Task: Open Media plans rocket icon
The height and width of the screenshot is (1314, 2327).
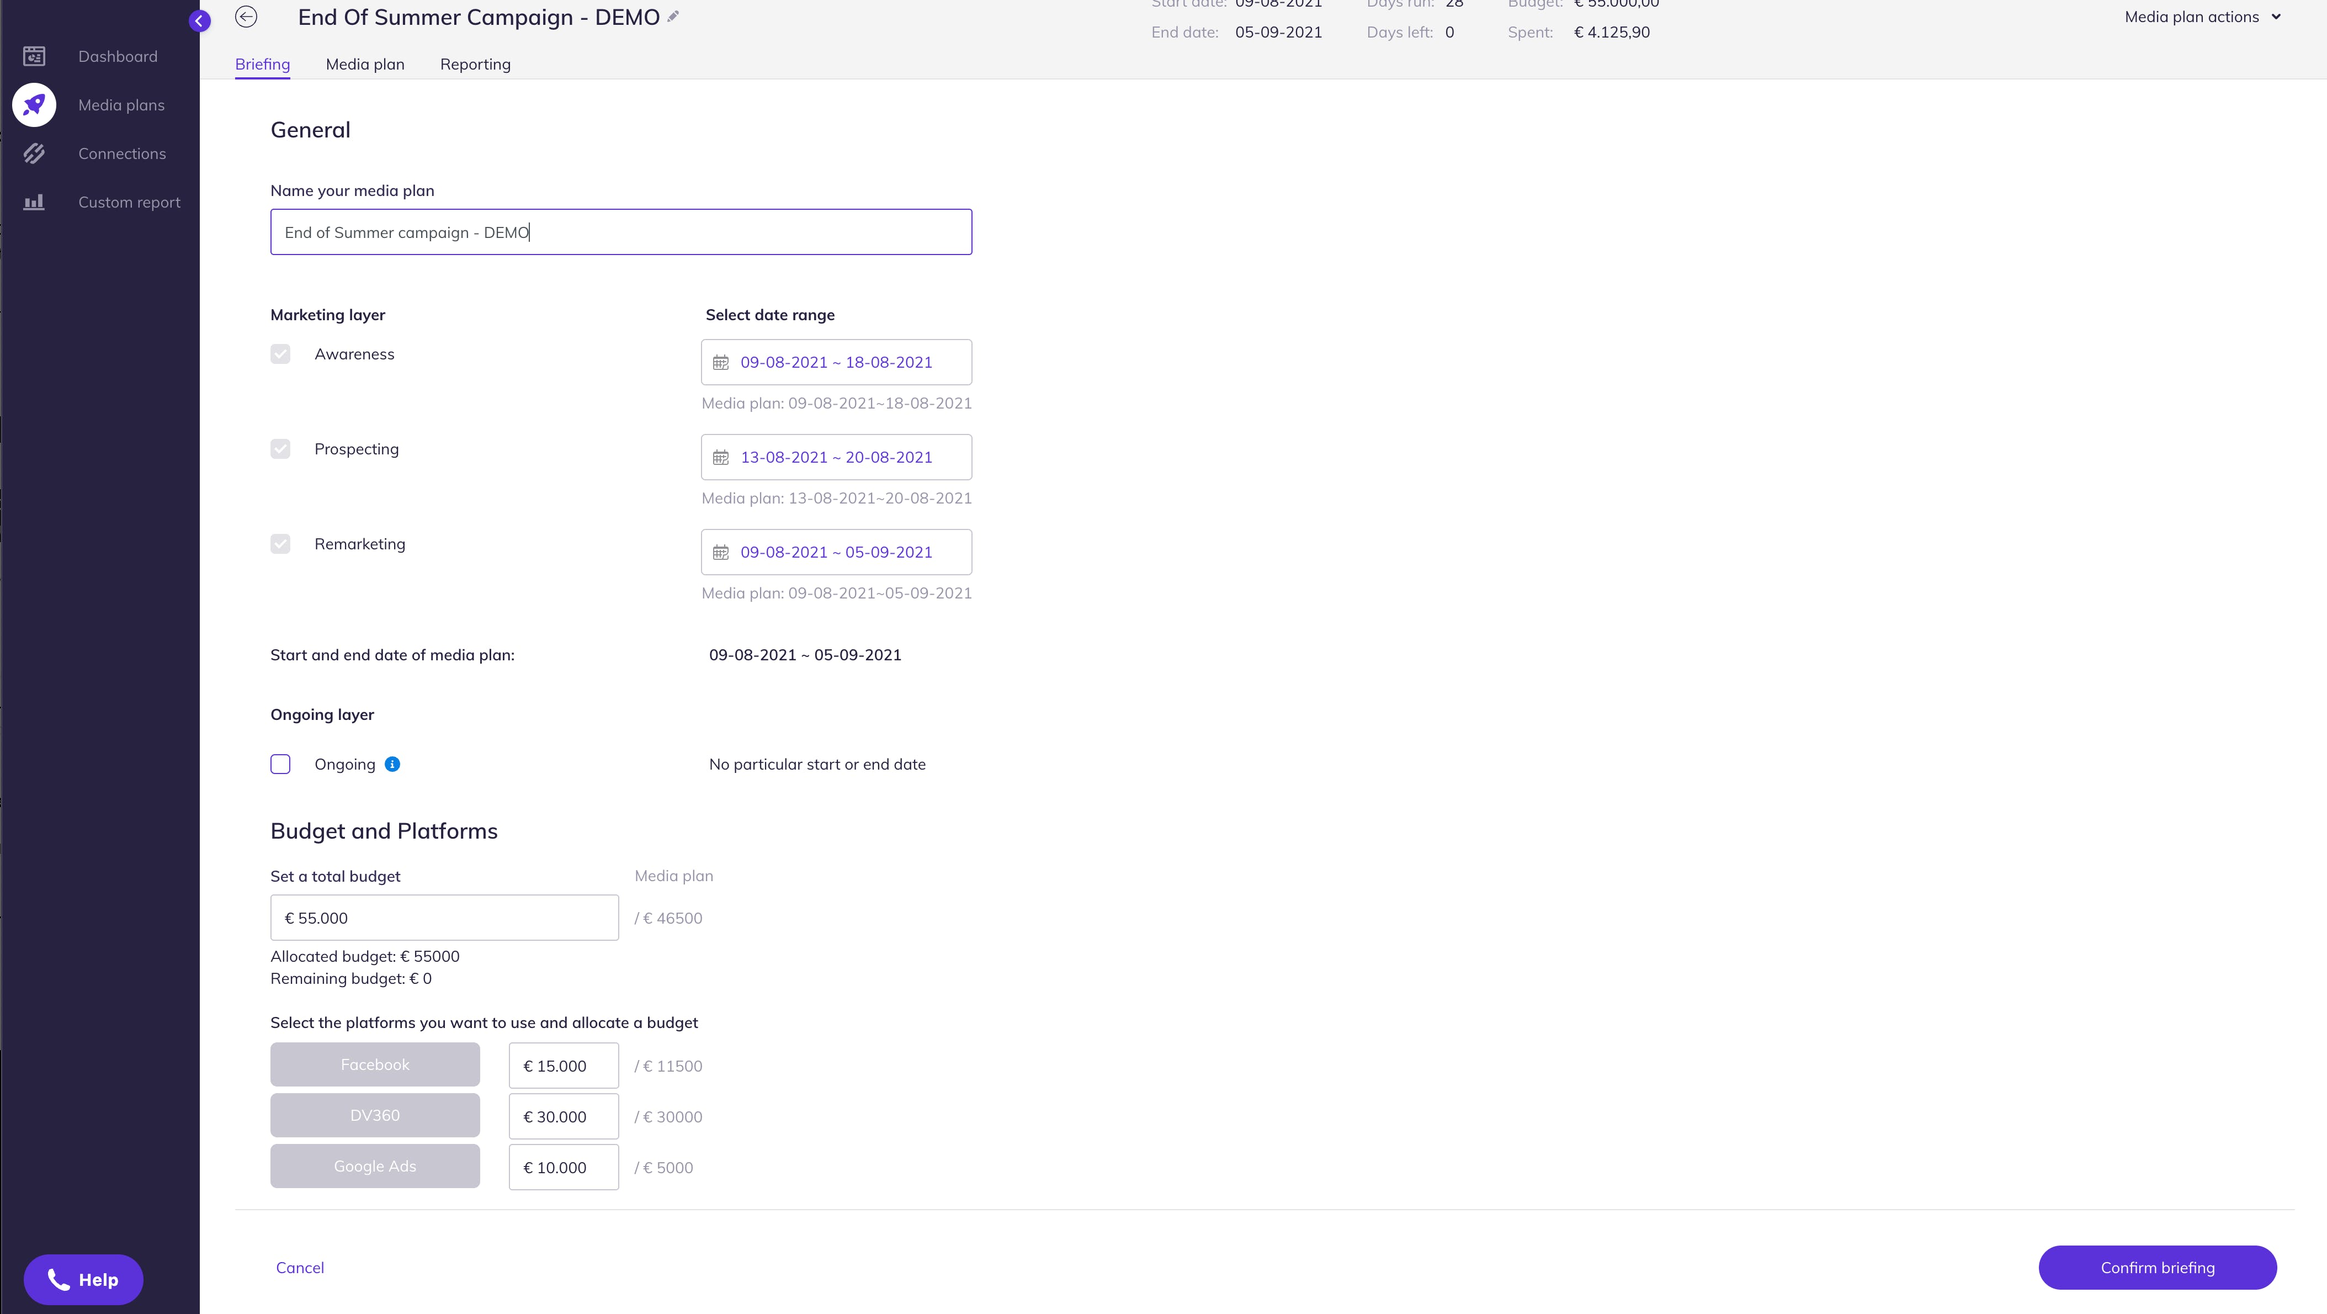Action: (34, 105)
